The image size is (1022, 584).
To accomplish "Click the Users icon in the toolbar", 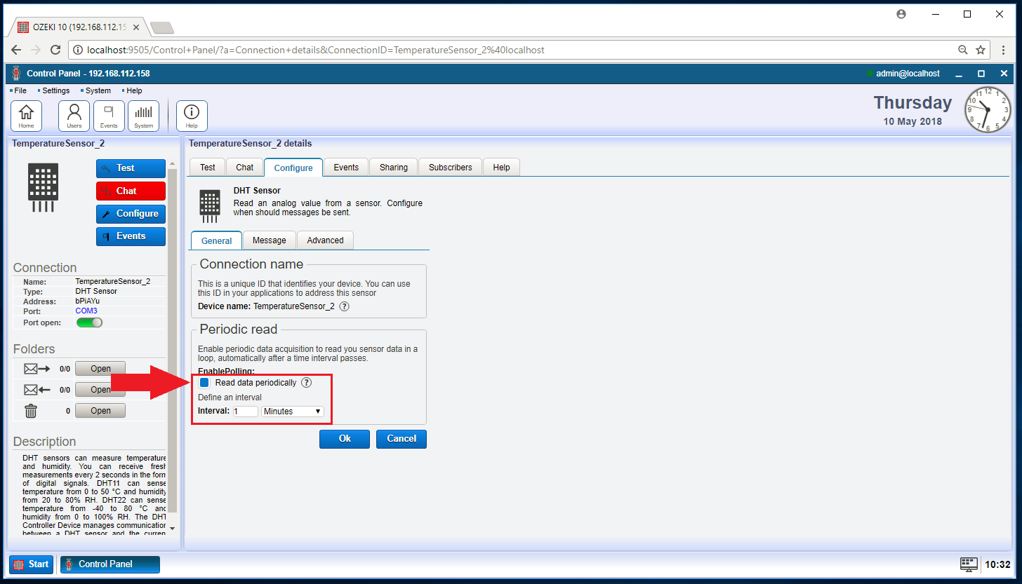I will tap(74, 115).
